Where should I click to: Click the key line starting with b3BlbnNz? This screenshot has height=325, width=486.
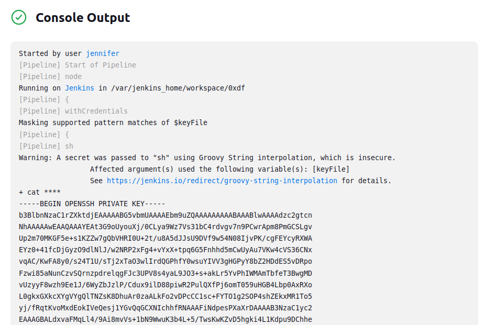pyautogui.click(x=165, y=215)
